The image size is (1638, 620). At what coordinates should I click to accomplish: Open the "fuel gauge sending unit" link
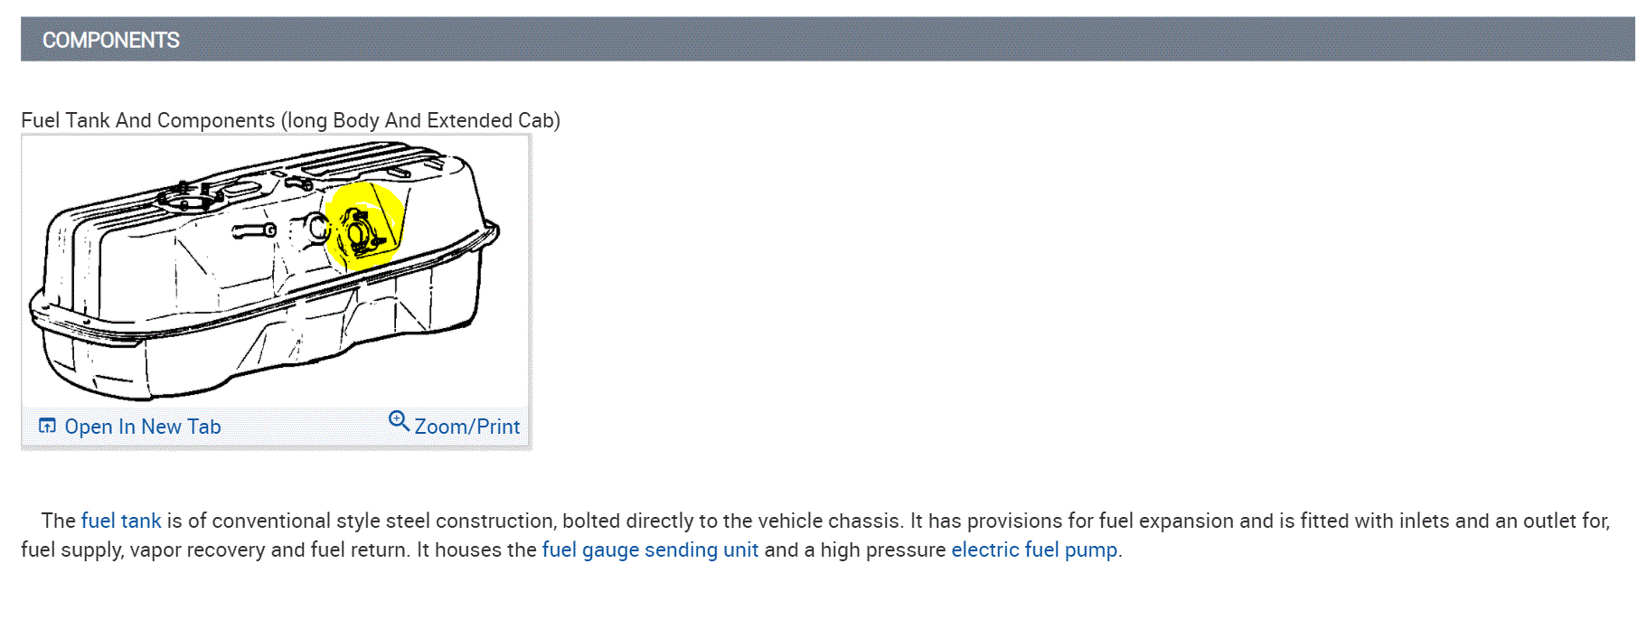point(650,550)
